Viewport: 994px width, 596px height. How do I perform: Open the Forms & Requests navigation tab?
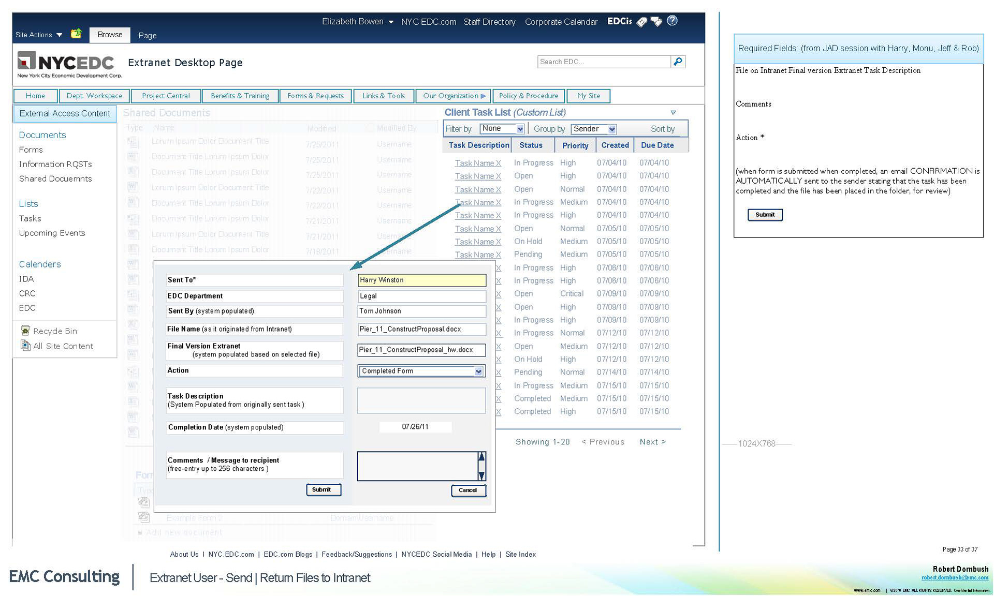click(315, 96)
